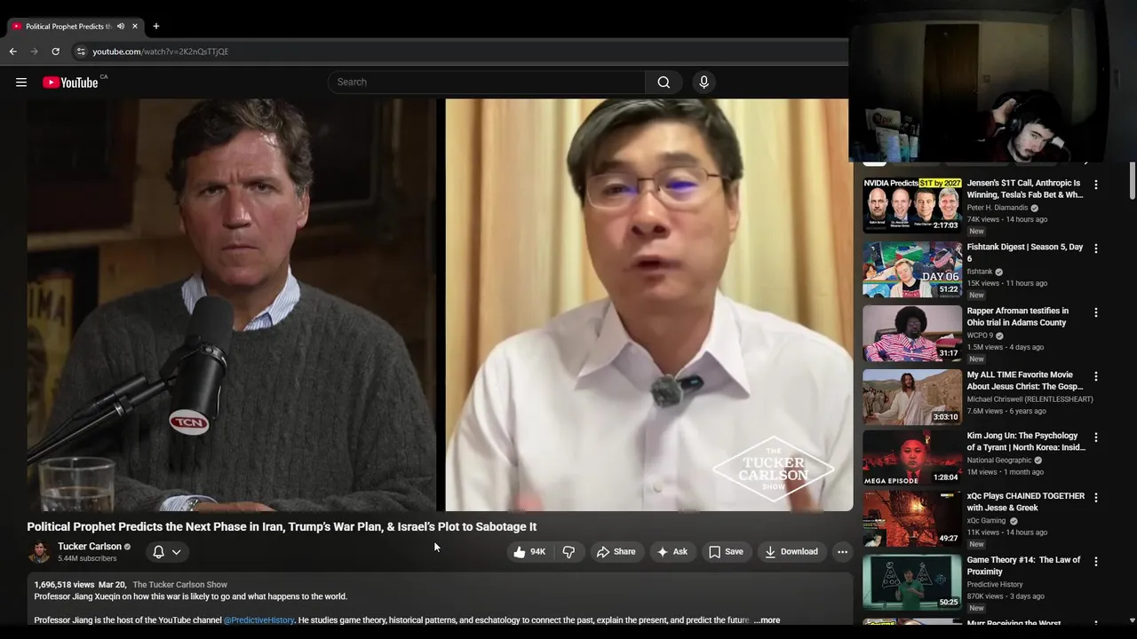Open Kim Jong Un Psychology thumbnail

(912, 458)
